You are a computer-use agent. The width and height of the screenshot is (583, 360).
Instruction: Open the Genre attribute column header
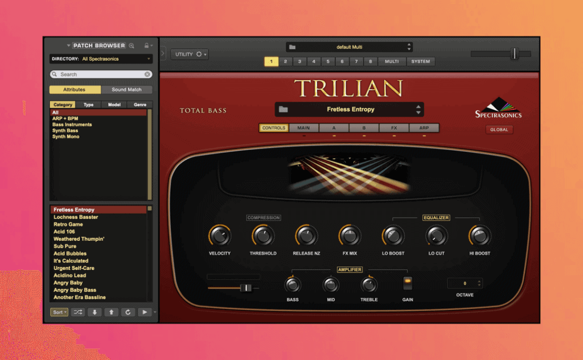(x=140, y=105)
